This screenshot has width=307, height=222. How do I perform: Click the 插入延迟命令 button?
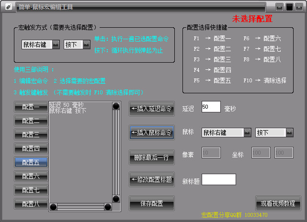152,109
